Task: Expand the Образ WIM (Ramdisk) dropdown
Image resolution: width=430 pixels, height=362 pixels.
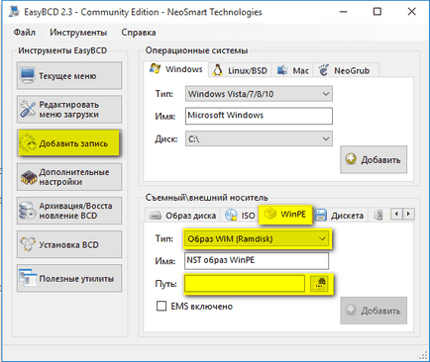Action: (257, 238)
